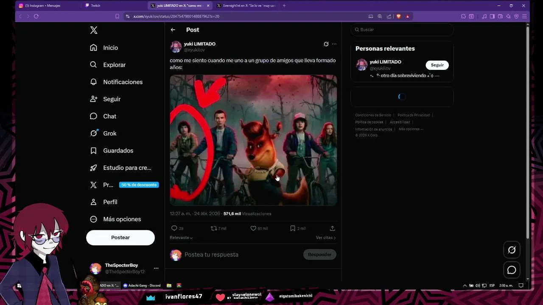Open Condiciones de Servicio link

click(x=373, y=115)
